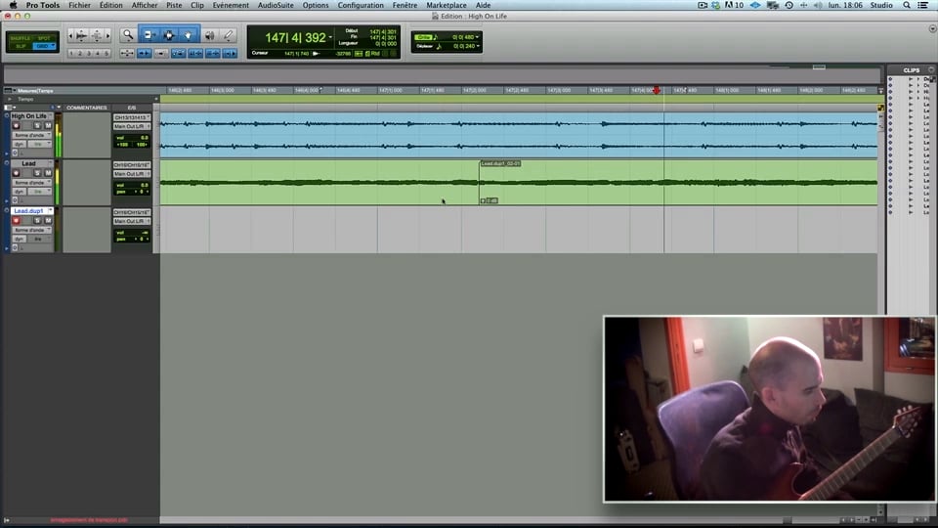Select the Trim tool
The height and width of the screenshot is (528, 938).
coord(149,35)
